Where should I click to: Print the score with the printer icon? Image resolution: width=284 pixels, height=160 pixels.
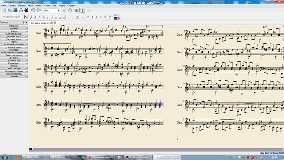click(21, 10)
